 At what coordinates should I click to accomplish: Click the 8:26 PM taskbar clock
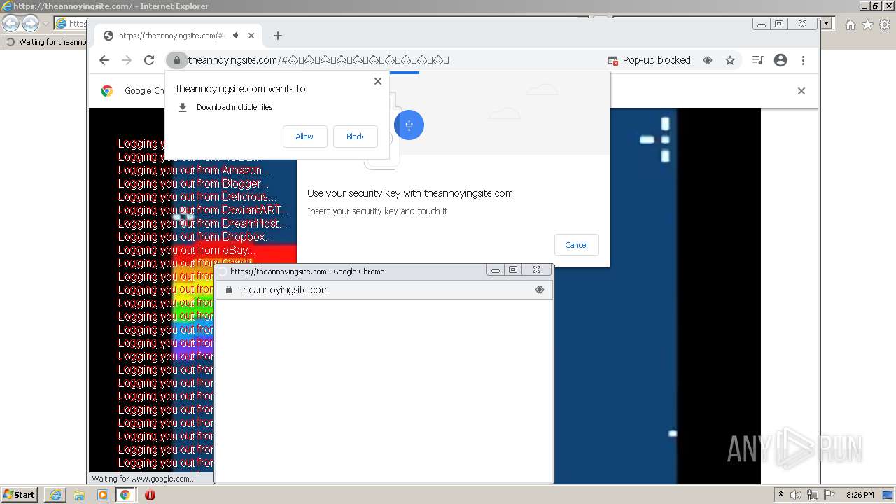[860, 495]
